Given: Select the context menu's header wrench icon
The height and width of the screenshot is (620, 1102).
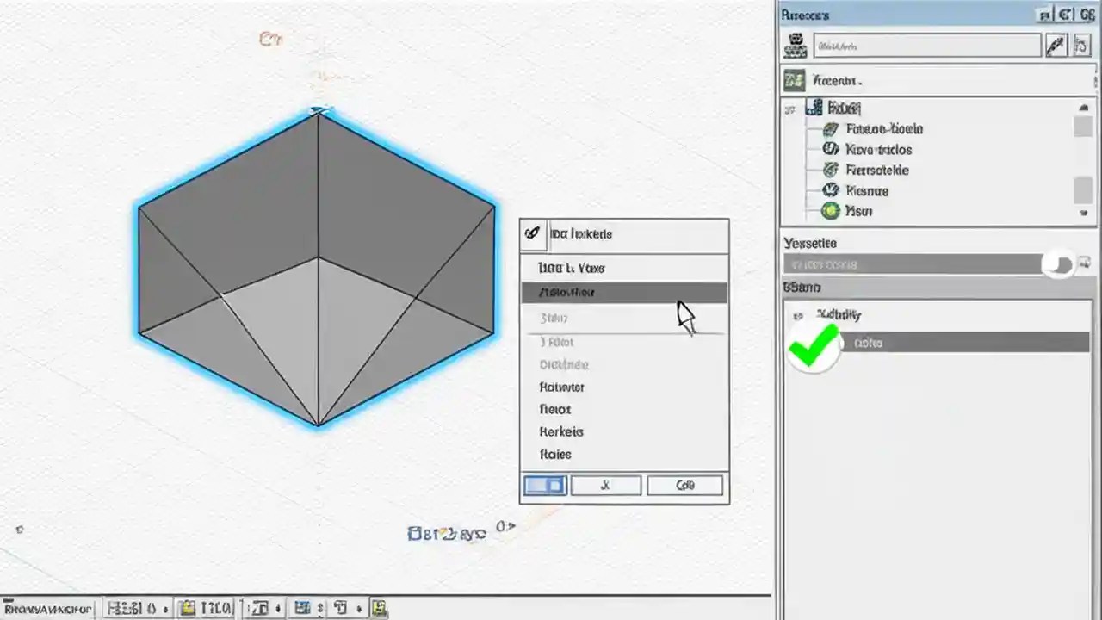Looking at the screenshot, I should [532, 233].
